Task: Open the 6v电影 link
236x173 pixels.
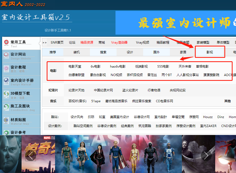Action: (x=95, y=67)
